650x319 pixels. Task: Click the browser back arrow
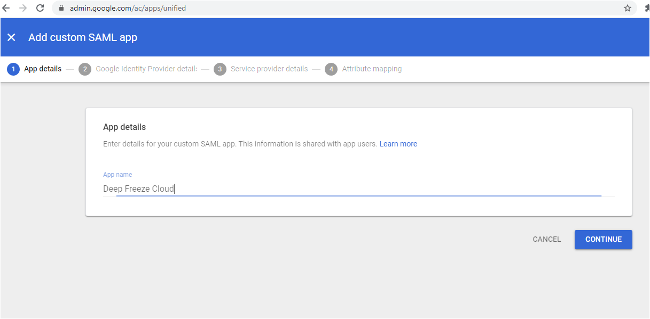click(x=6, y=8)
